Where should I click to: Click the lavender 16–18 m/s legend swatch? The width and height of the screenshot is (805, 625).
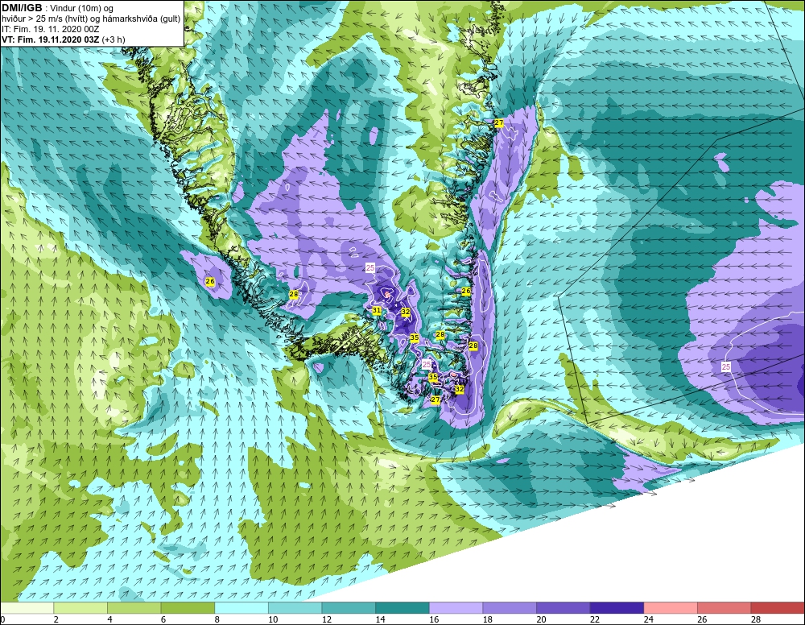tap(456, 608)
